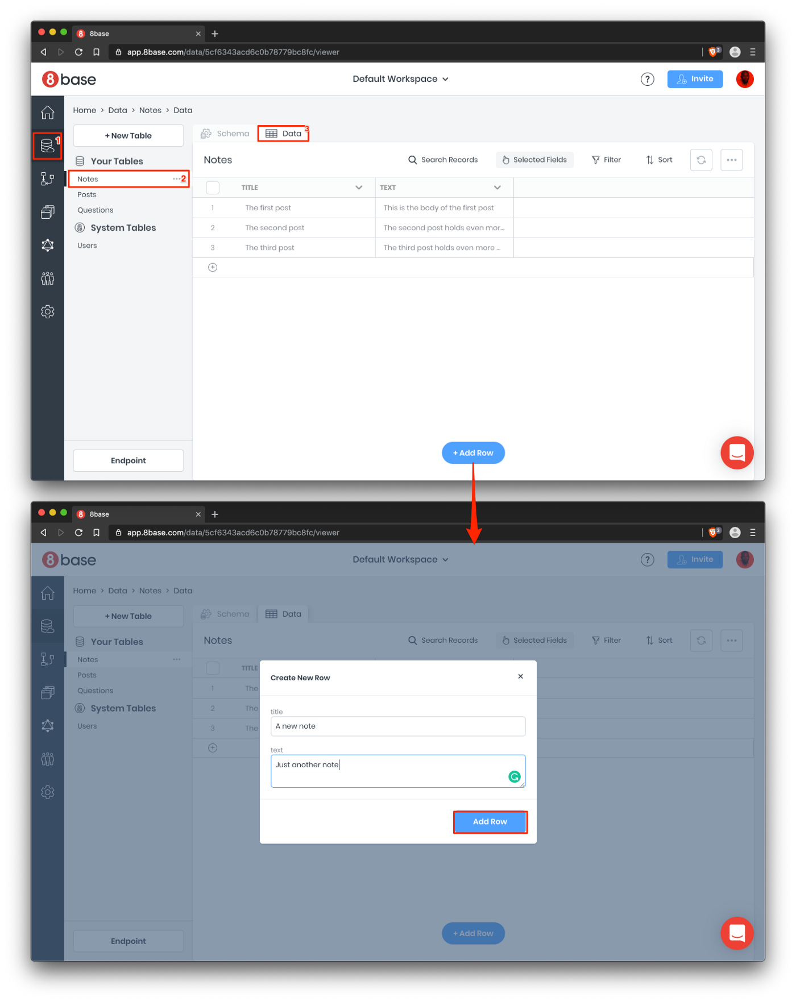Click Endpoint button in top window

coord(128,460)
